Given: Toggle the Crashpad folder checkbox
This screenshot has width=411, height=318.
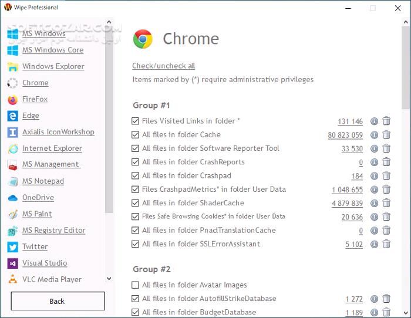Looking at the screenshot, I should (x=136, y=176).
